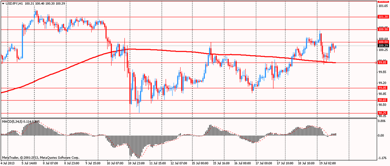Click the 98.50 price scale value
Screen dimensions: 390x166
click(383, 105)
